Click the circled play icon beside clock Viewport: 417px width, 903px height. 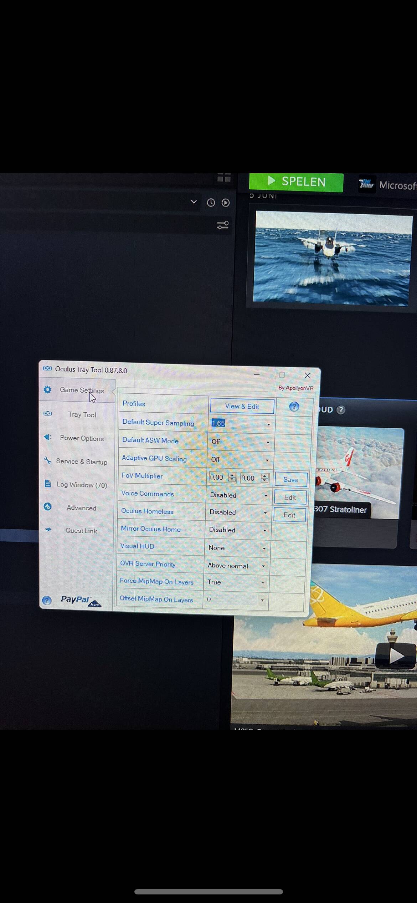point(226,203)
